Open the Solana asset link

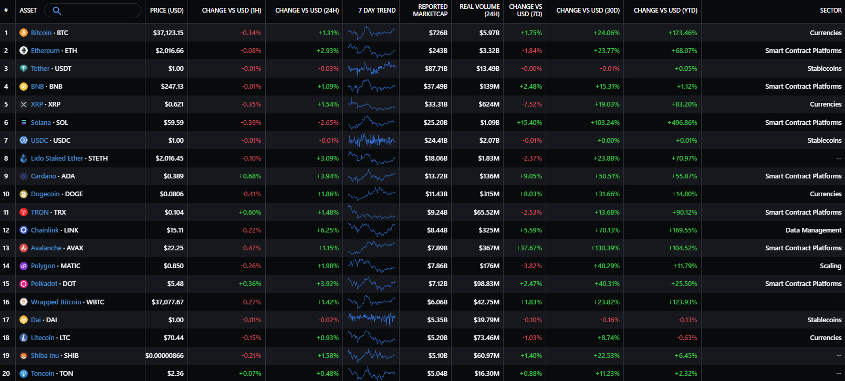[x=40, y=123]
